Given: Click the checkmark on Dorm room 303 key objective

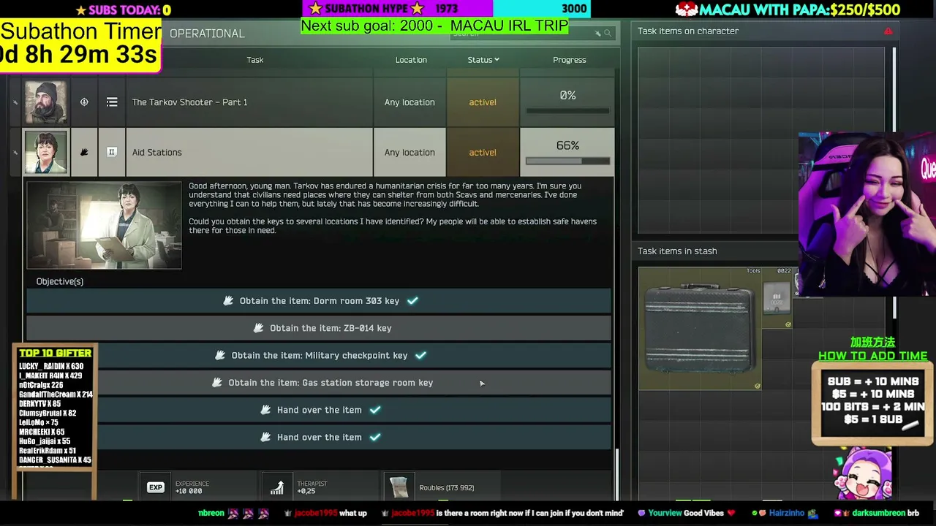Looking at the screenshot, I should [x=412, y=300].
